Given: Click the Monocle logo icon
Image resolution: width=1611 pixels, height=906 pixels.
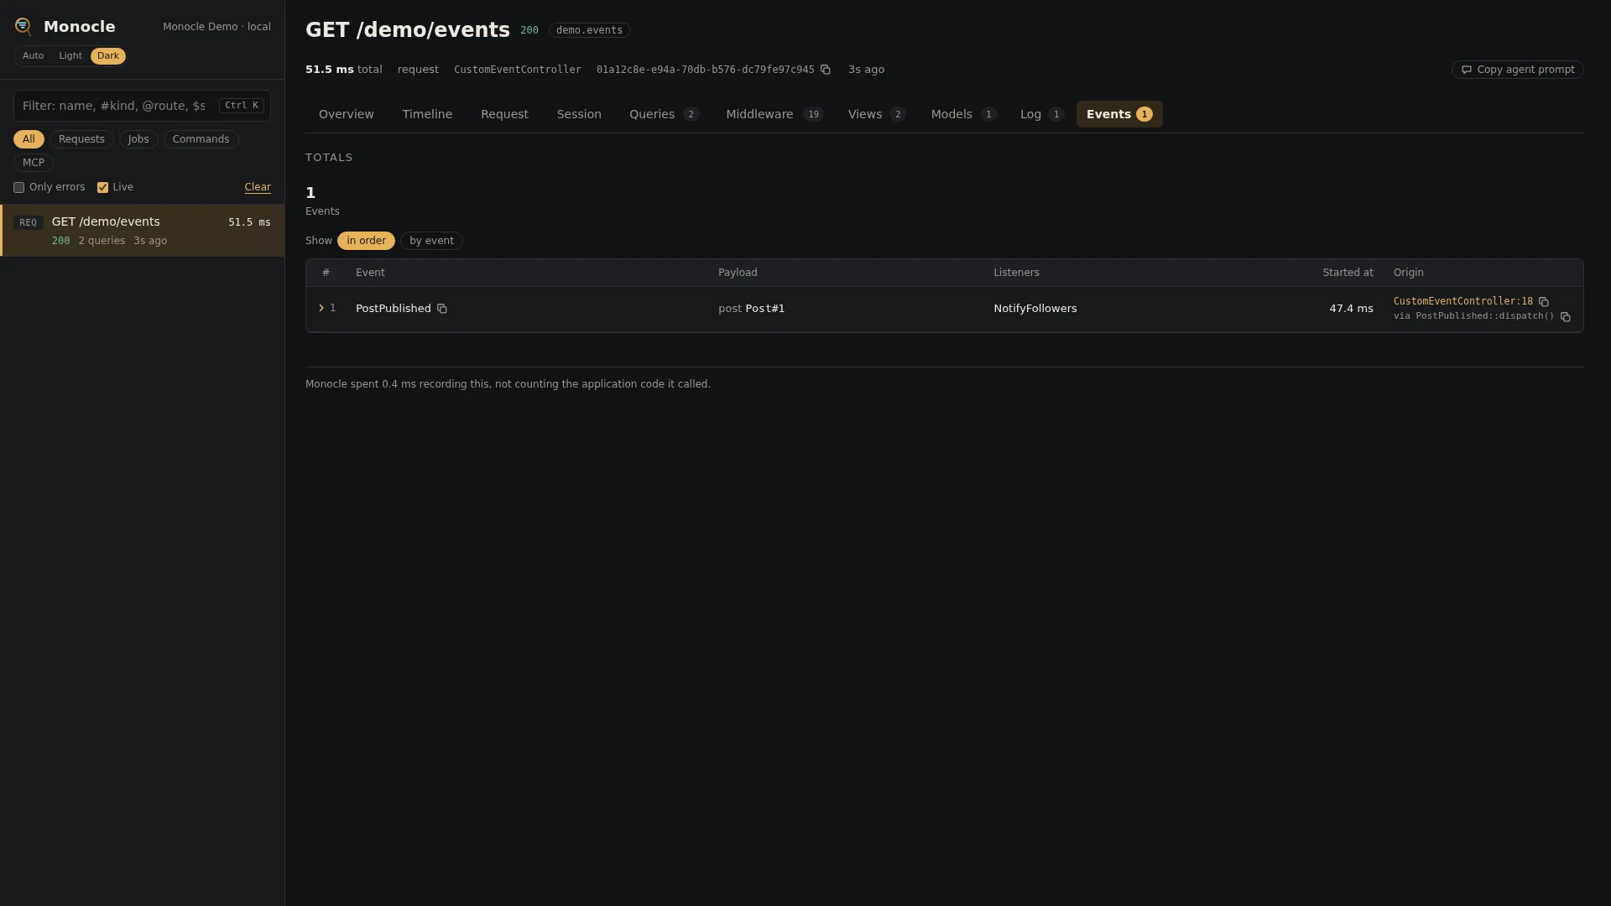Looking at the screenshot, I should coord(23,27).
